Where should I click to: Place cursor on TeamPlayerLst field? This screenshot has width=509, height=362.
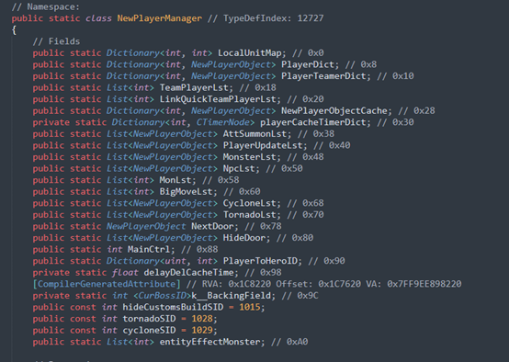pos(194,87)
